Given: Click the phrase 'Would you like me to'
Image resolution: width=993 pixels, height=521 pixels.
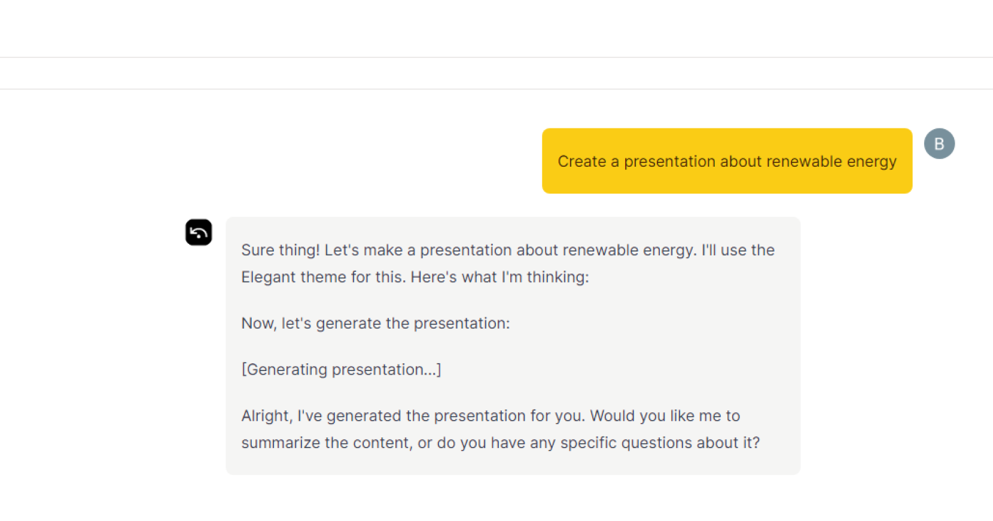Looking at the screenshot, I should coord(665,416).
